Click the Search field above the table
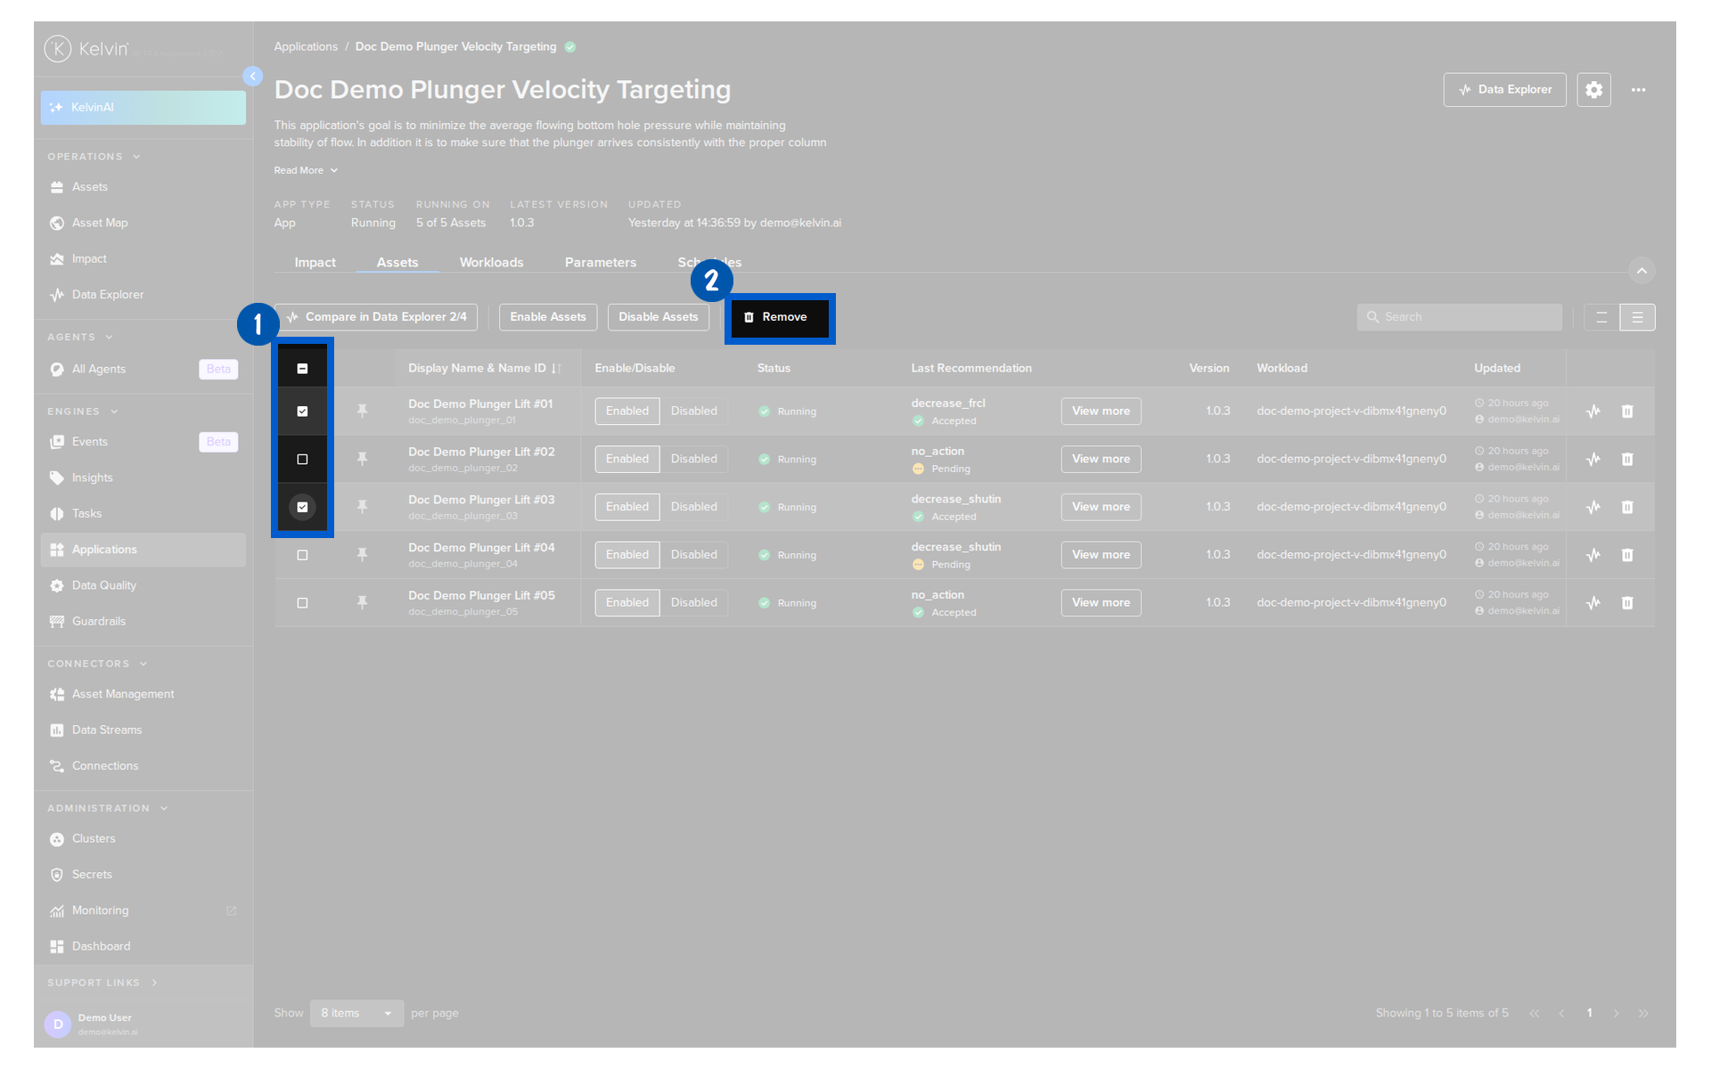Viewport: 1711px width, 1069px height. point(1459,317)
